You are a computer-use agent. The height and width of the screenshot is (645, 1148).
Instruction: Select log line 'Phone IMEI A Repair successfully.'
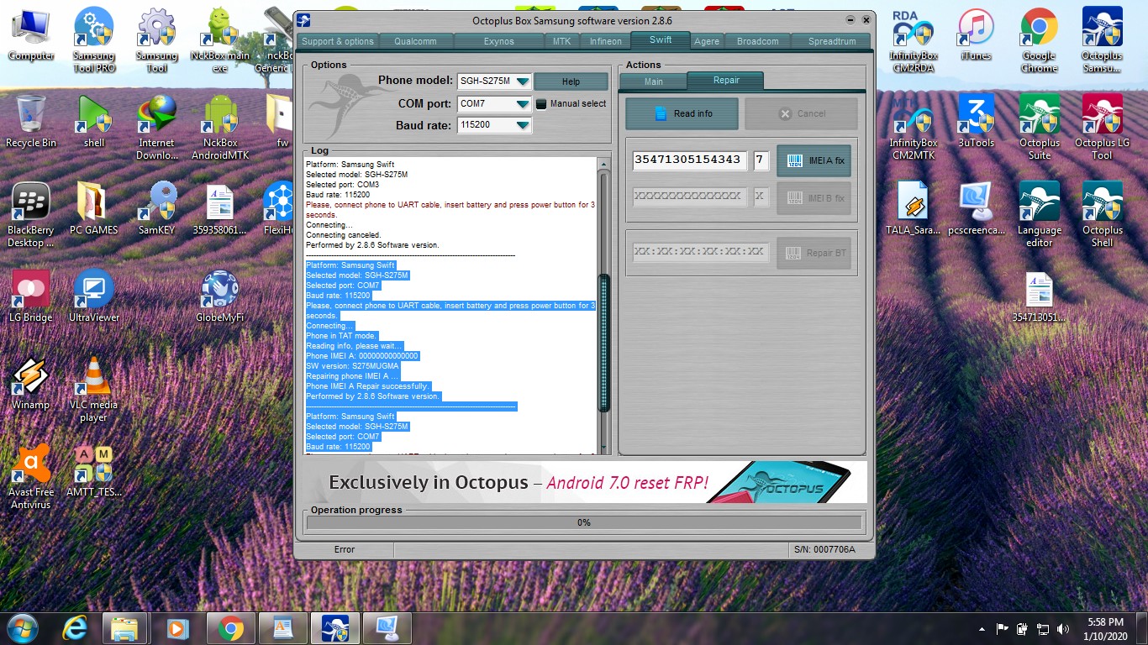(x=367, y=386)
